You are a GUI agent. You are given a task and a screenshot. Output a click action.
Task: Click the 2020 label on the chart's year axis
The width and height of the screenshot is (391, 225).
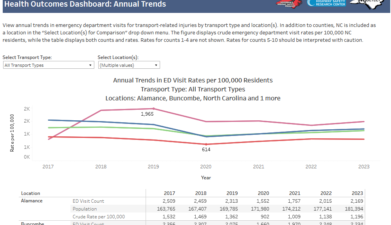[206, 167]
